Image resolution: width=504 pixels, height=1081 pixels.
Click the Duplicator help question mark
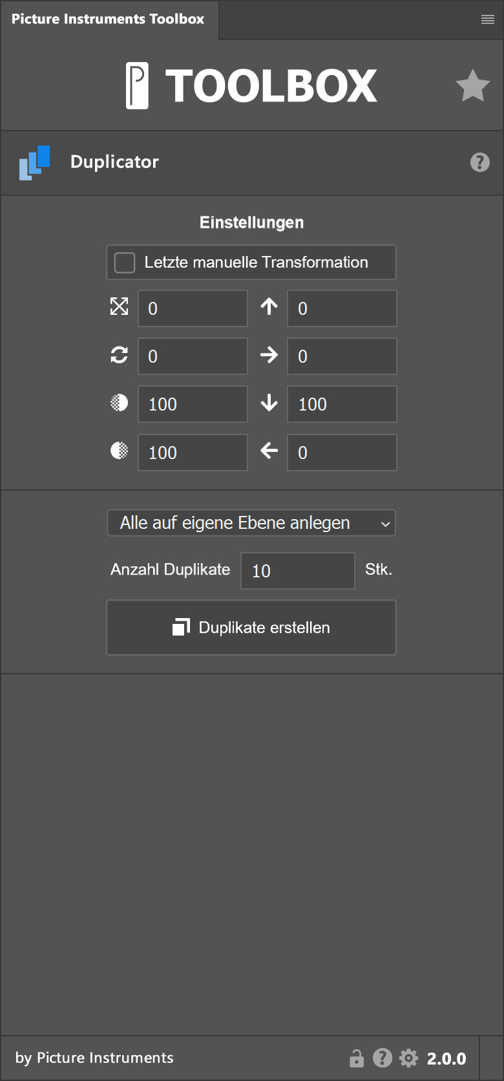479,162
